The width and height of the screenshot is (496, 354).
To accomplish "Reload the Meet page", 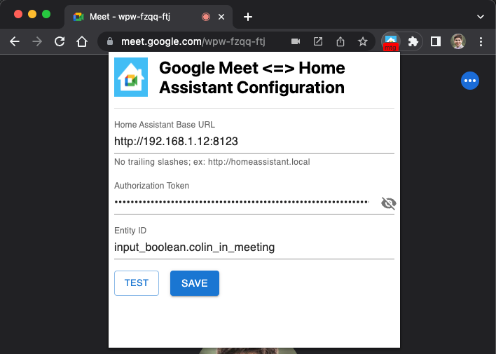I will [60, 41].
